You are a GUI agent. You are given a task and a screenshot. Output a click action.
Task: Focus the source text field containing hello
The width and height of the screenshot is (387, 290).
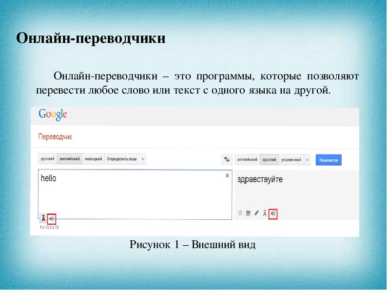(135, 194)
